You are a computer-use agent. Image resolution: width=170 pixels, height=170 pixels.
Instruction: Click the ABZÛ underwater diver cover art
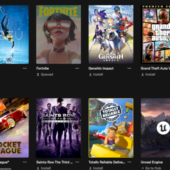pyautogui.click(x=14, y=34)
